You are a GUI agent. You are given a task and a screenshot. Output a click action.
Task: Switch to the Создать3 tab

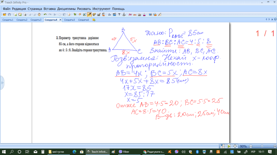[x=36, y=20]
